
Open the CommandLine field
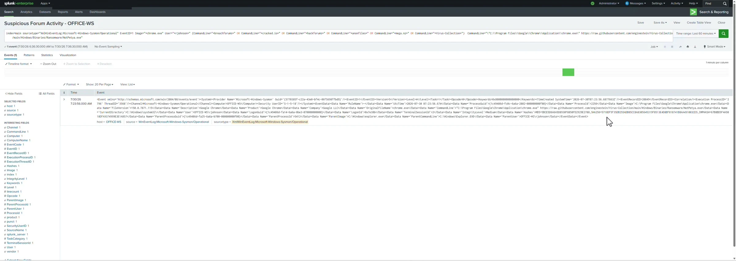click(16, 132)
